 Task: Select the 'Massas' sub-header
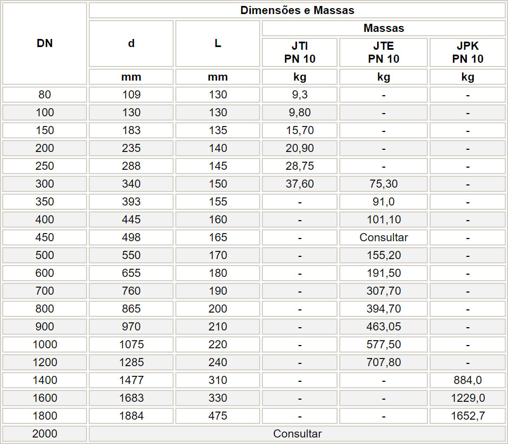click(384, 28)
